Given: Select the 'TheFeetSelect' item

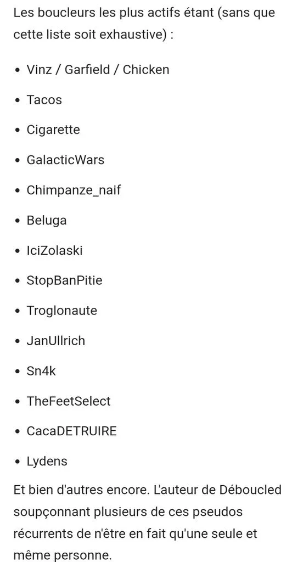Looking at the screenshot, I should point(69,401).
